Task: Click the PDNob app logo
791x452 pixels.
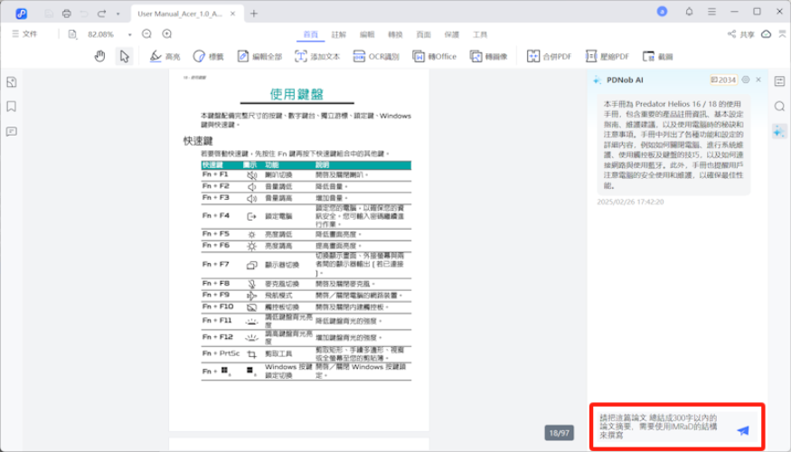Action: pyautogui.click(x=21, y=14)
